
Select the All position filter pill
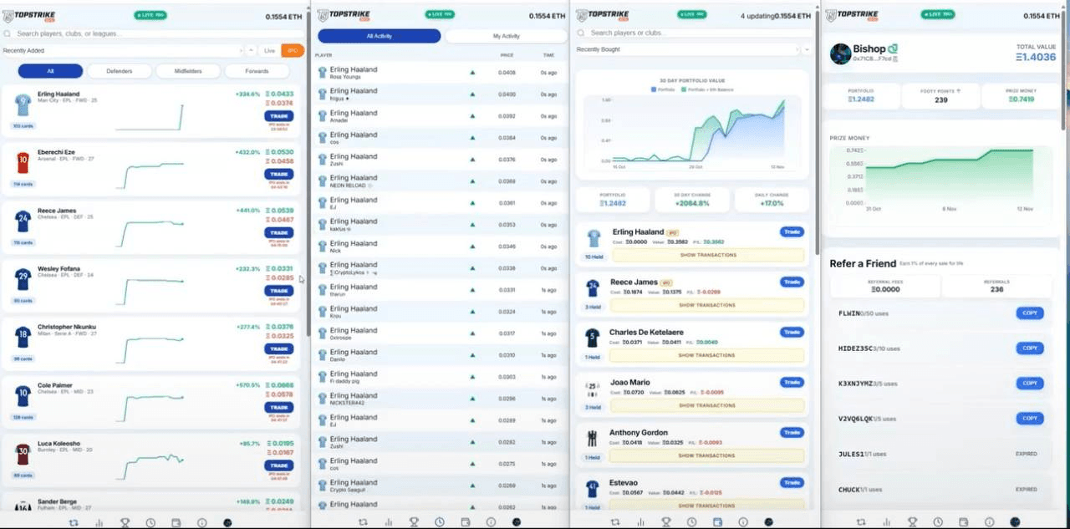(x=50, y=71)
